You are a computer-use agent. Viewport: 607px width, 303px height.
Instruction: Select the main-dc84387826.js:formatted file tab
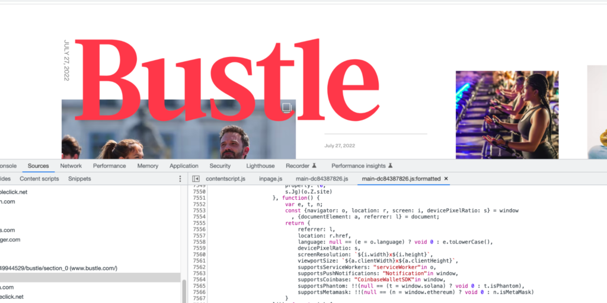click(401, 178)
